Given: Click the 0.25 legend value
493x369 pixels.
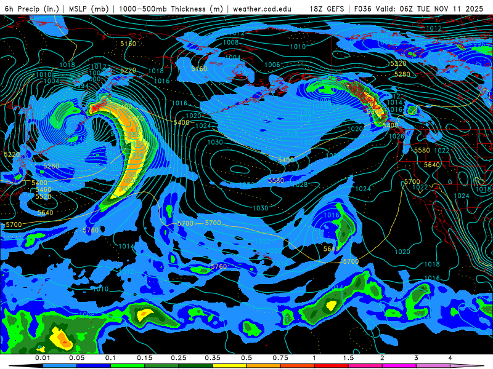Looking at the screenshot, I should pyautogui.click(x=179, y=358).
